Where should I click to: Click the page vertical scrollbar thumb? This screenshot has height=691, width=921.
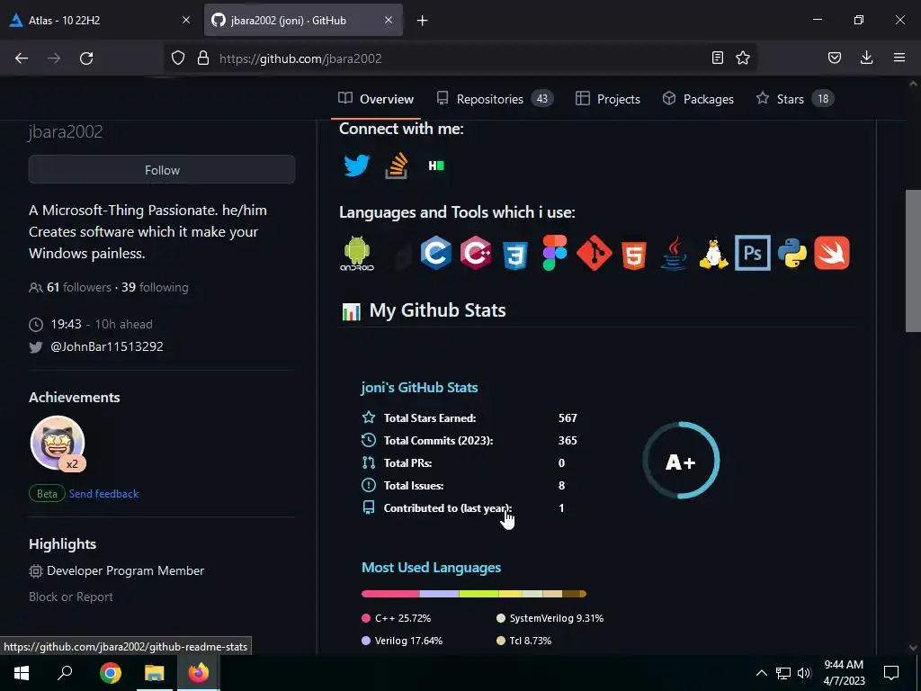[913, 261]
